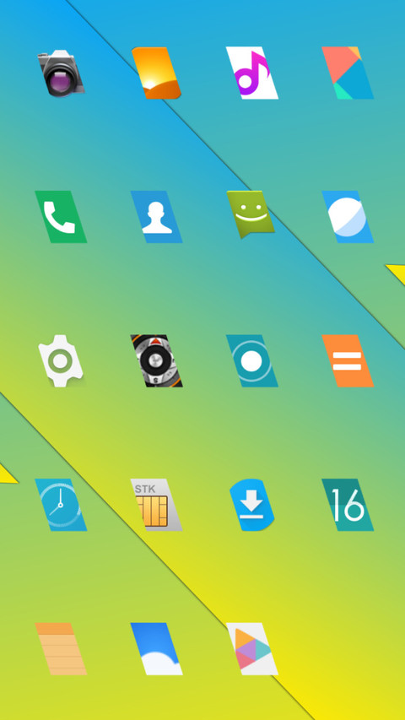Tap empty wallpaper area beside play icon
The width and height of the screenshot is (405, 720).
[x=348, y=649]
